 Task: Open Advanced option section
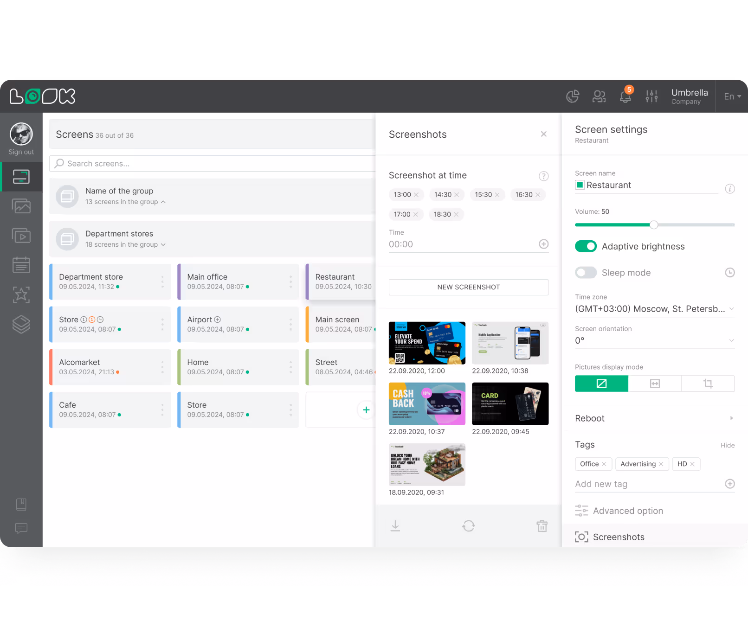pos(619,511)
